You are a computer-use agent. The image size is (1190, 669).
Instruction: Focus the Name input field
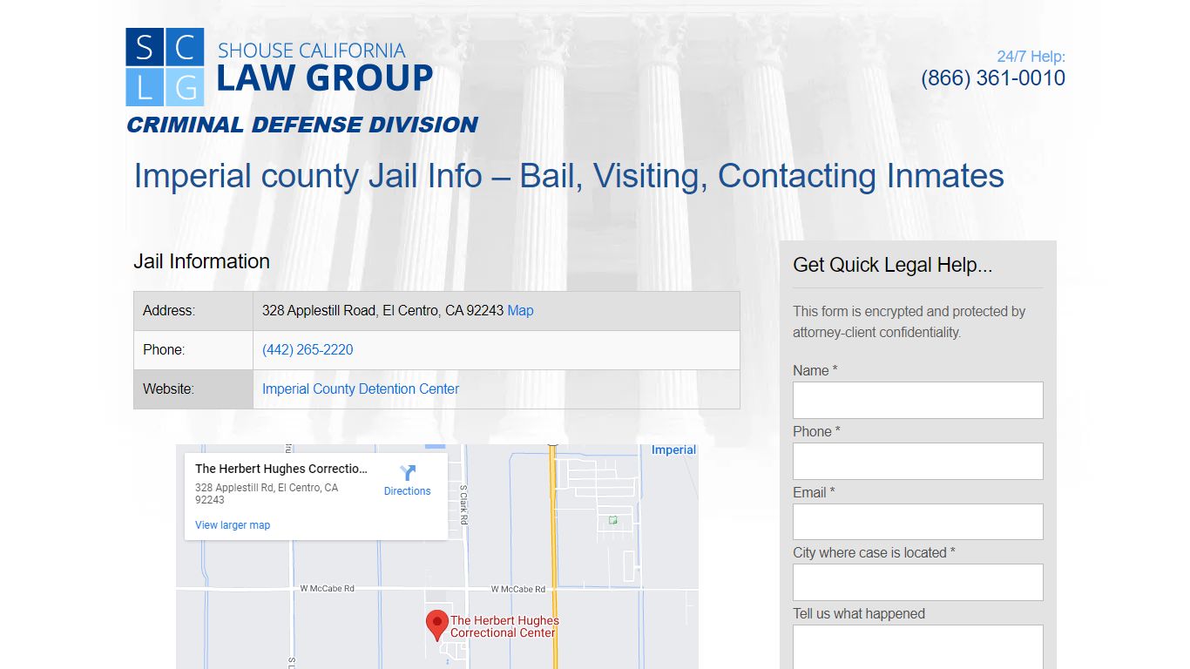tap(917, 400)
